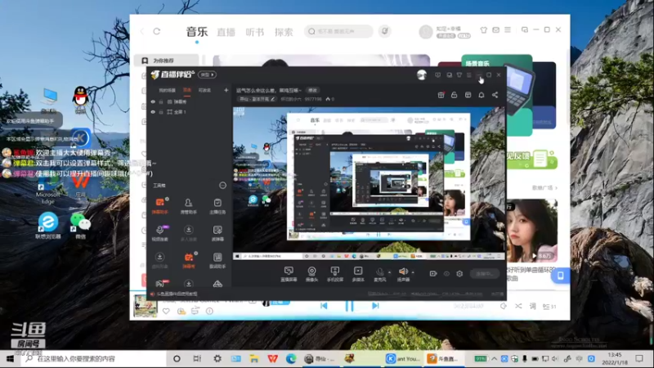Screen dimensions: 654x368
Task: Open mail messages icon in music player
Action: pos(495,30)
